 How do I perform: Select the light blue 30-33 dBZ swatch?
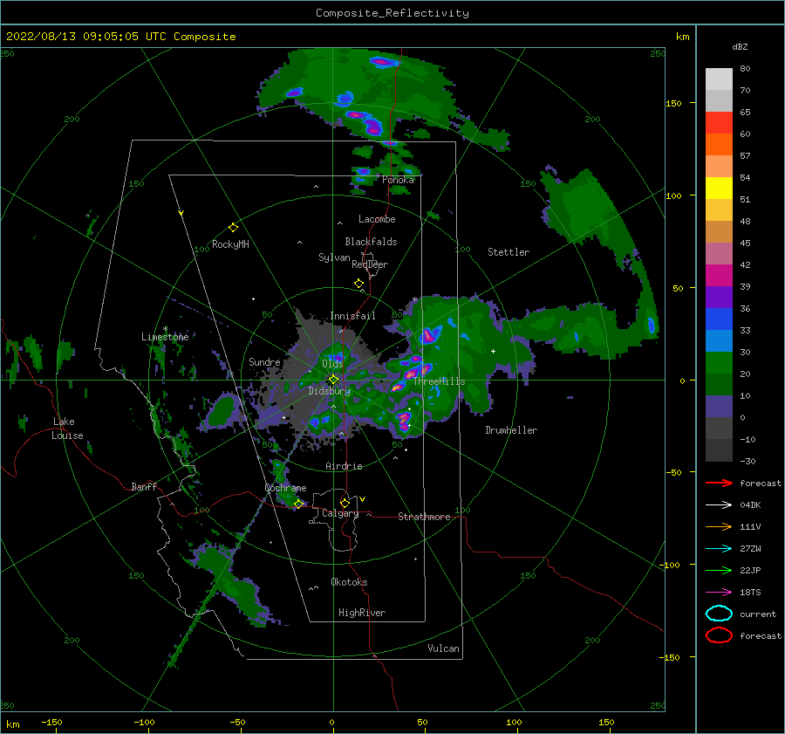coord(719,341)
